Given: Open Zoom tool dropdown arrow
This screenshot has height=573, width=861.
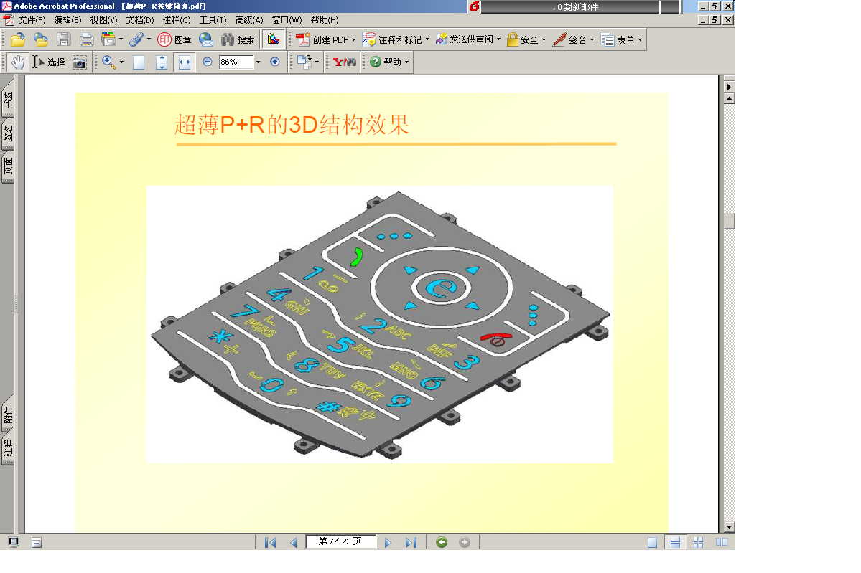Looking at the screenshot, I should pyautogui.click(x=121, y=62).
